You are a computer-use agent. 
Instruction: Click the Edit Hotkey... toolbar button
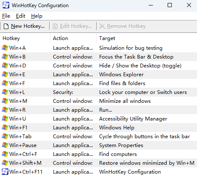pos(73,26)
